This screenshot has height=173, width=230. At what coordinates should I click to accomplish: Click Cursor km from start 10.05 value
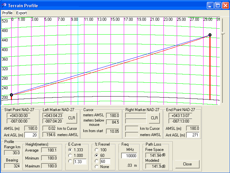113,131
